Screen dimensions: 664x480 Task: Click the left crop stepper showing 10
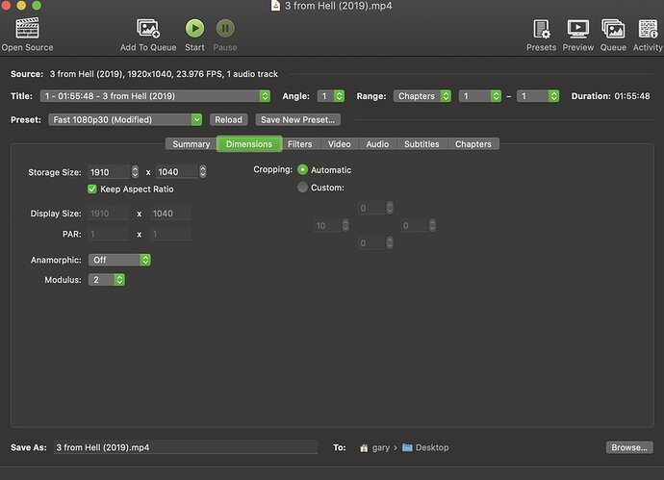click(x=345, y=225)
